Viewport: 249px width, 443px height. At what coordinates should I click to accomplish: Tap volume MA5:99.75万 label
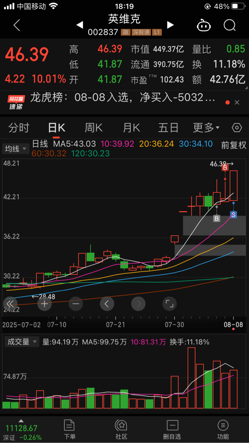(104, 342)
